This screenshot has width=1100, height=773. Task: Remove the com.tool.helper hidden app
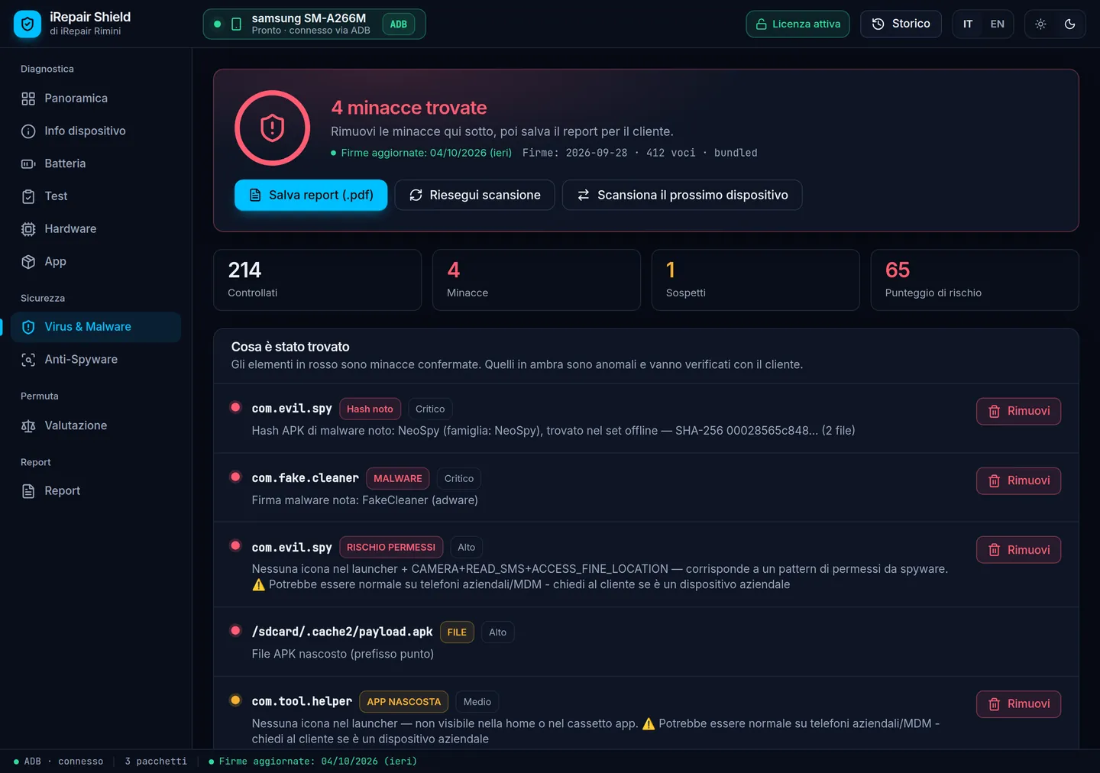[x=1018, y=704]
